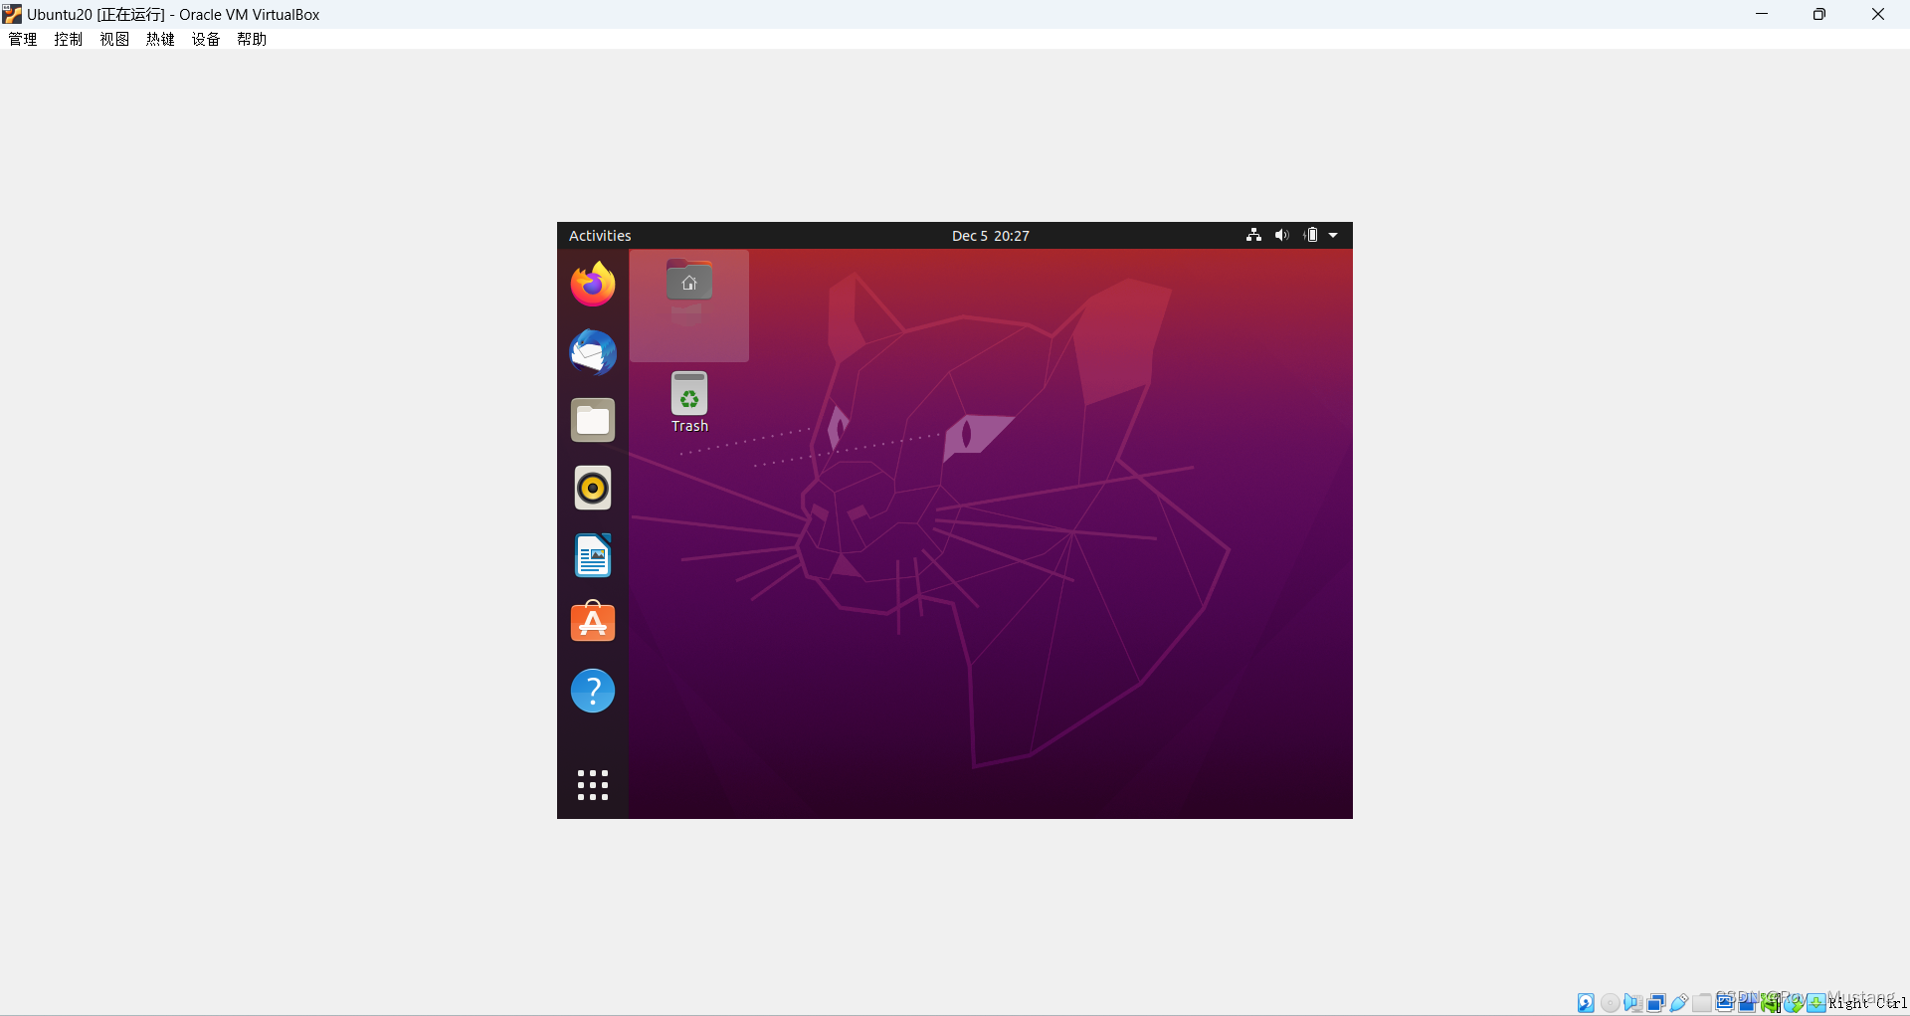Screen dimensions: 1910x1016
Task: Open the 帮助 menu
Action: coord(252,39)
